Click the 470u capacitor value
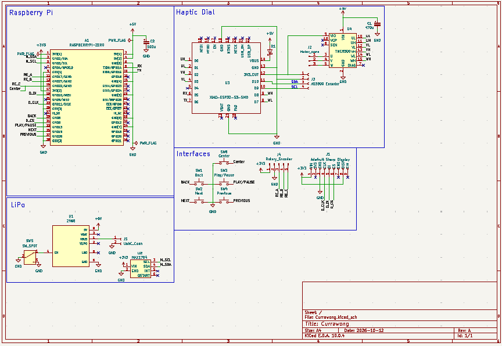The image size is (502, 346). pyautogui.click(x=370, y=28)
